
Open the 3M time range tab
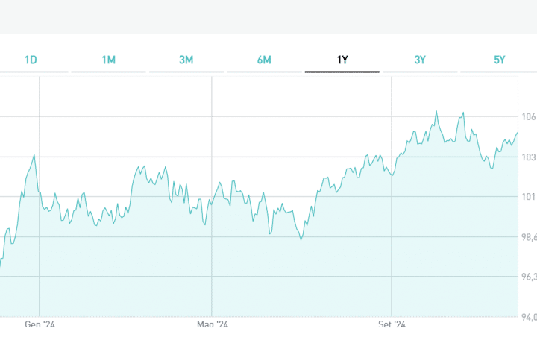coord(186,60)
